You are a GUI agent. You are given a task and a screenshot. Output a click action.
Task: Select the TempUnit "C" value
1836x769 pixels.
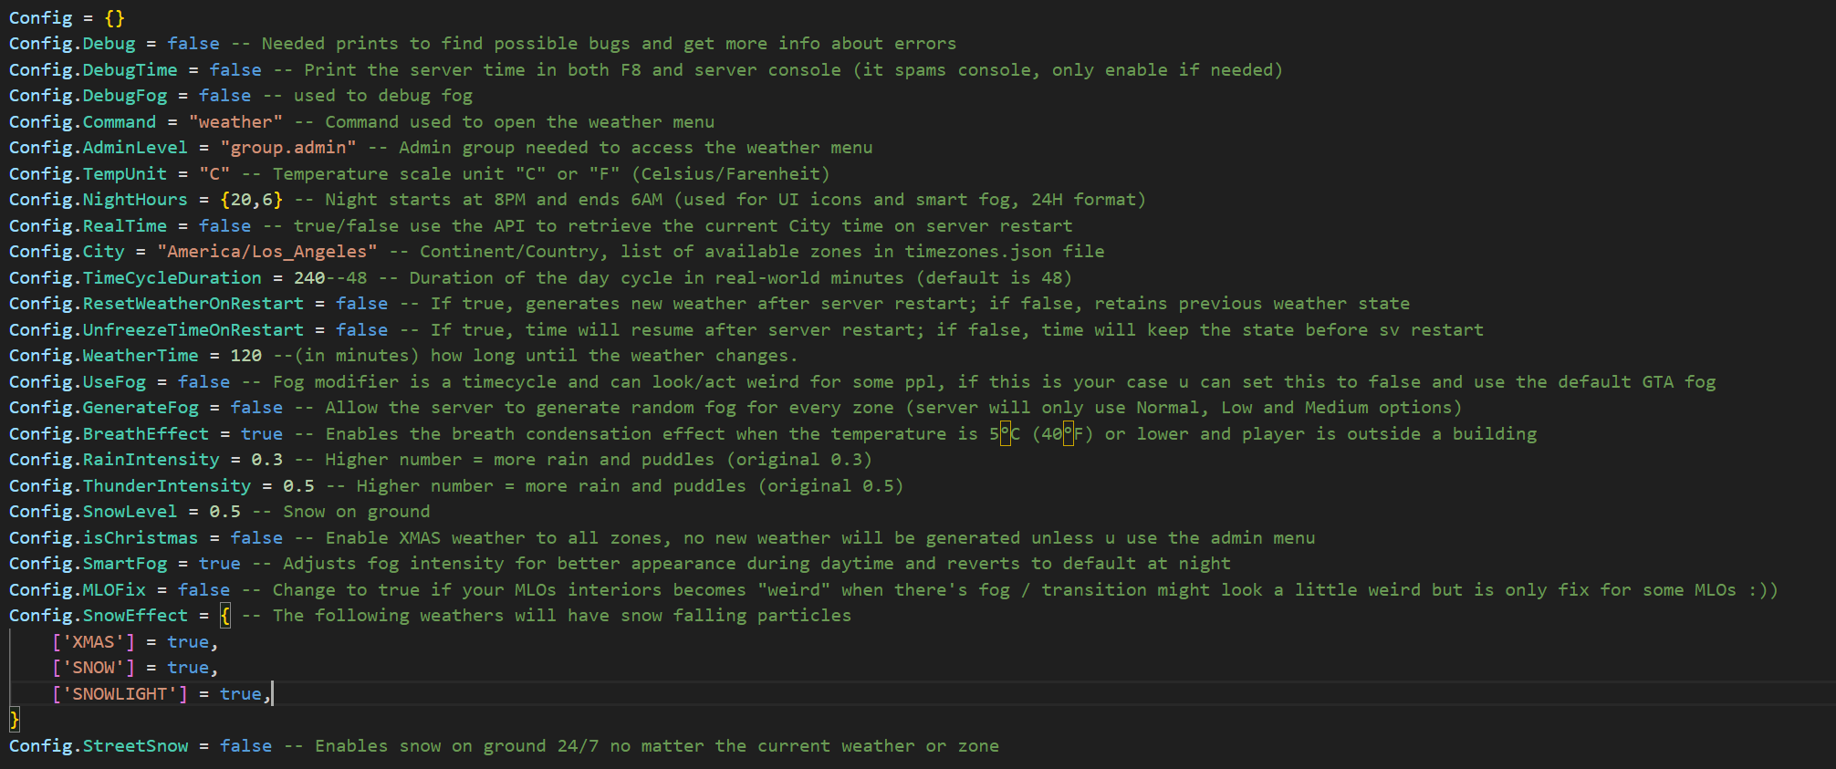point(214,174)
